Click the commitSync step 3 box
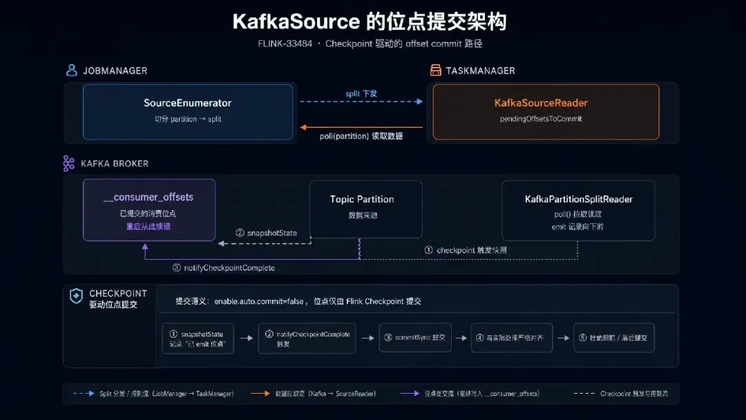 [x=415, y=338]
